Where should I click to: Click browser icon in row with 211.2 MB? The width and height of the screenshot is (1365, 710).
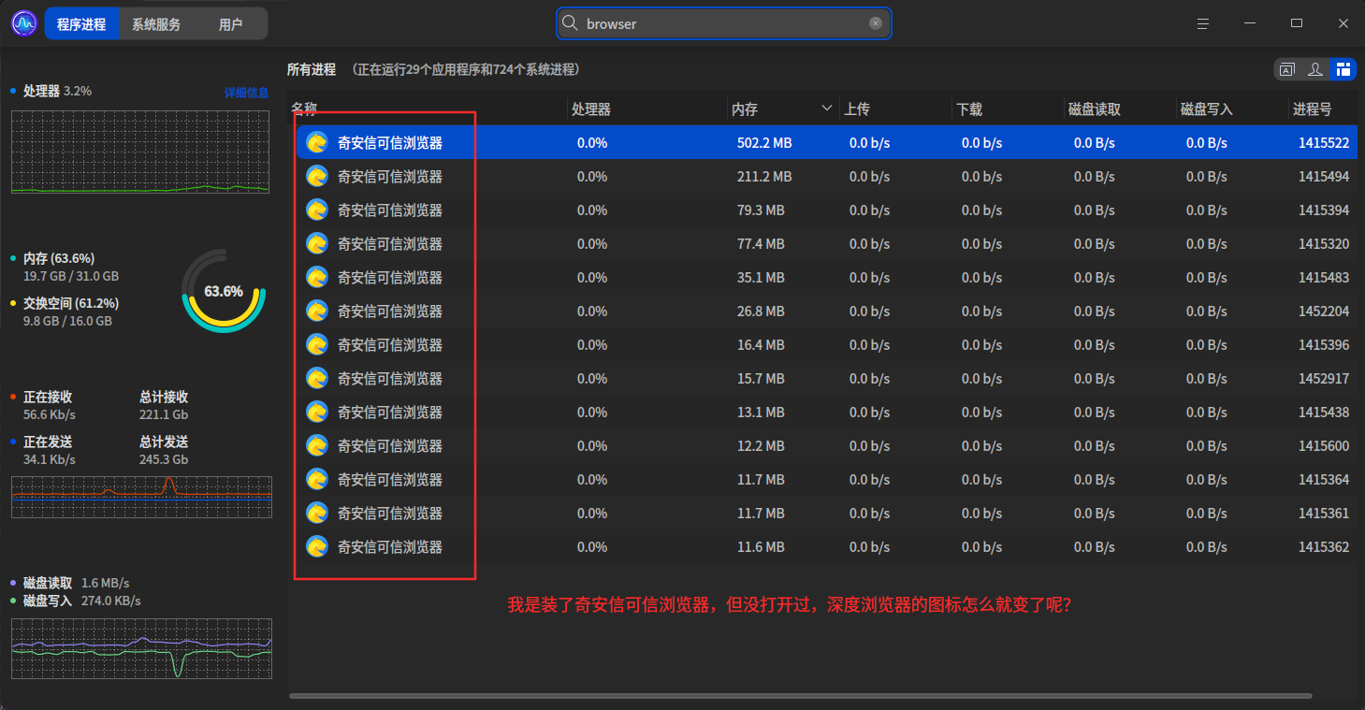(317, 176)
